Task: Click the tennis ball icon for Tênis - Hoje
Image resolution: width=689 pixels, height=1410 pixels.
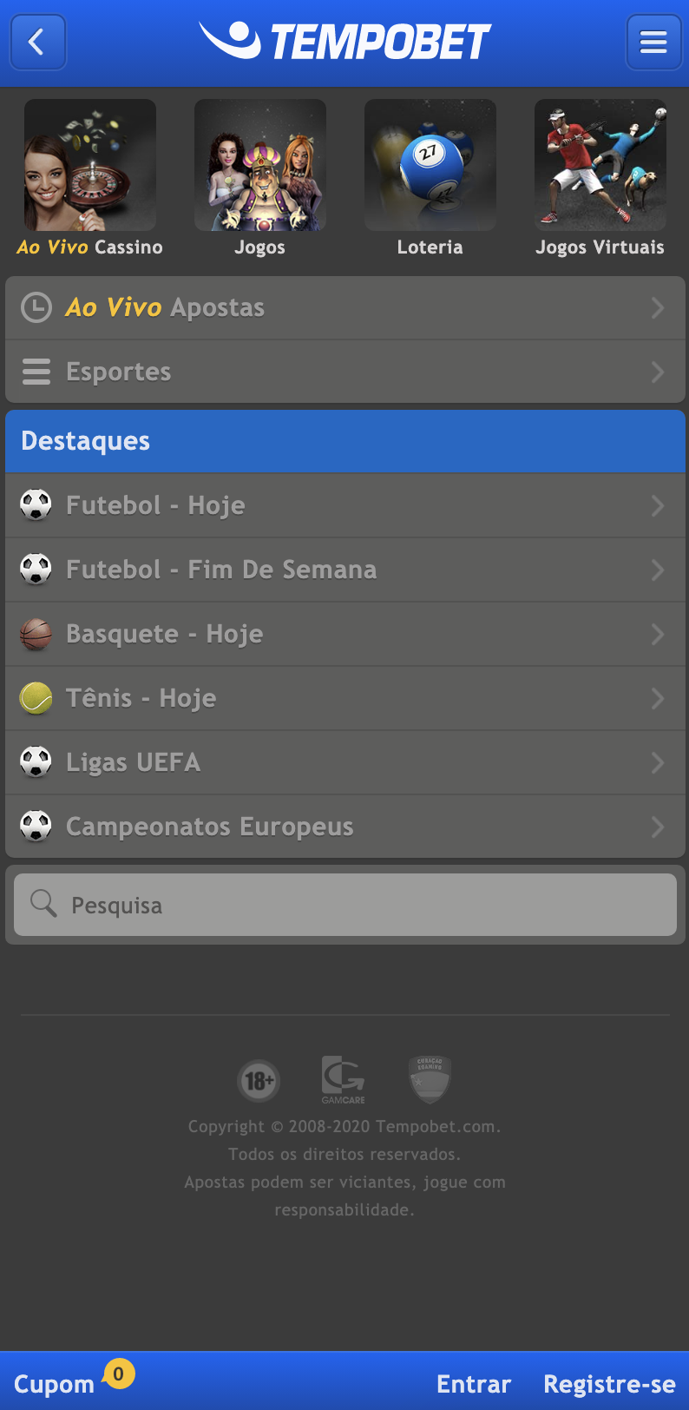Action: (36, 698)
